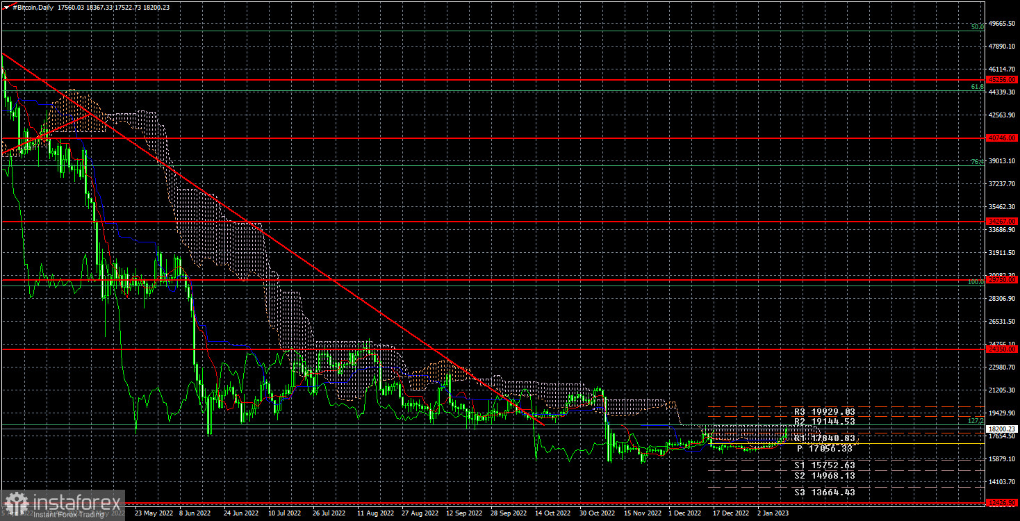
Task: Click the Fibonacci 76.4 level label
Action: point(977,162)
